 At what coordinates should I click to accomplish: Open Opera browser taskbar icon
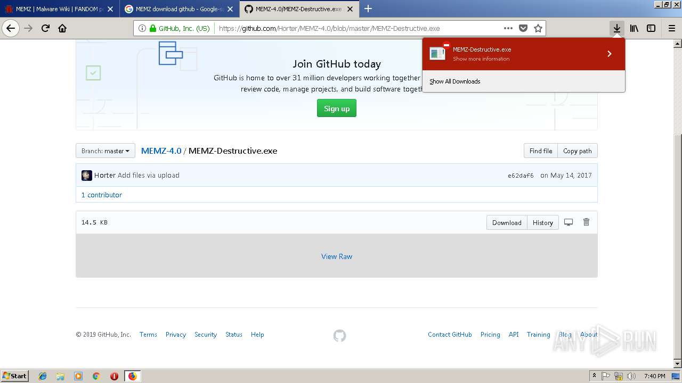point(114,376)
